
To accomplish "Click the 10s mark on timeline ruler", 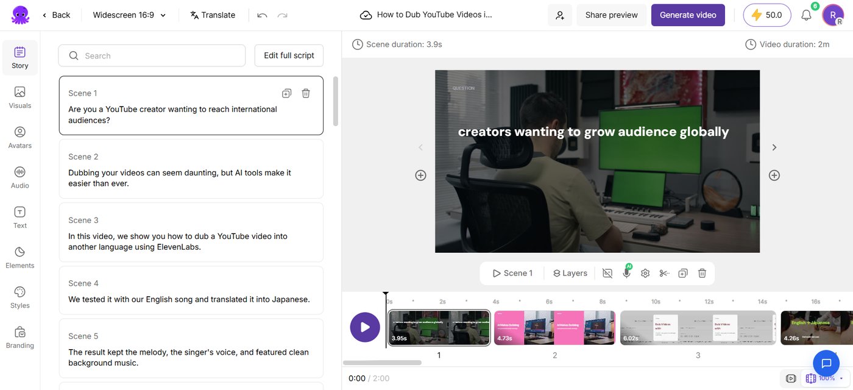I will point(656,302).
